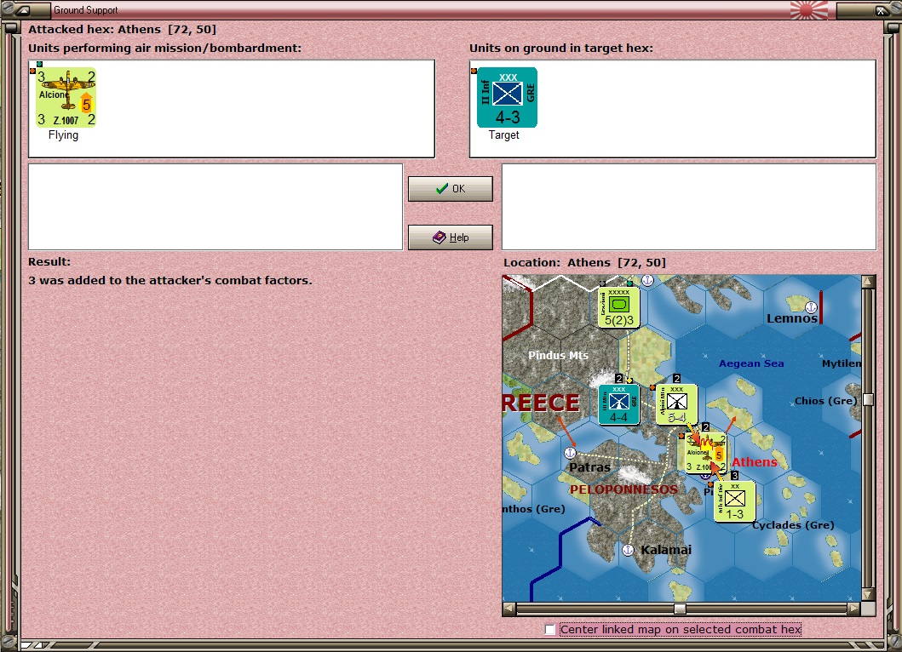Click the rising sun flag icon in title bar
Image resolution: width=902 pixels, height=652 pixels.
click(809, 9)
